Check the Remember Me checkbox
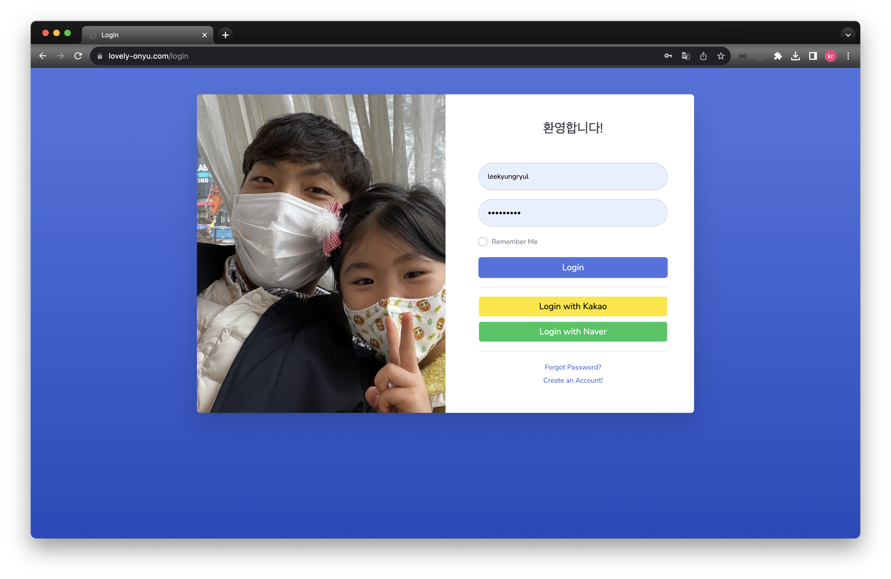Viewport: 891px width, 579px height. click(x=483, y=242)
